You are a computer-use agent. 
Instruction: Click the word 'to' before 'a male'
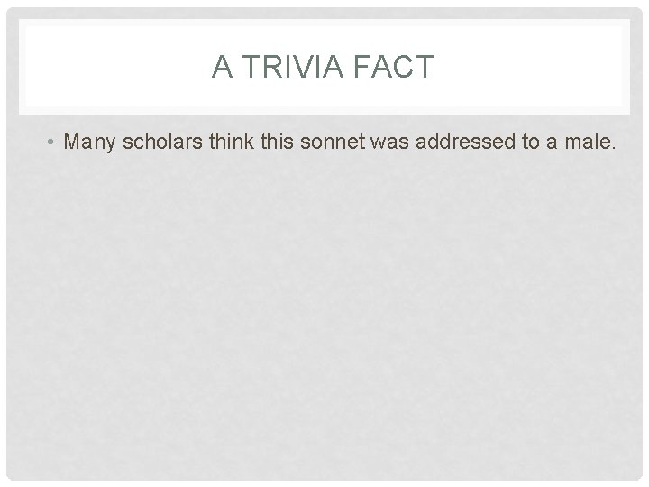click(531, 142)
